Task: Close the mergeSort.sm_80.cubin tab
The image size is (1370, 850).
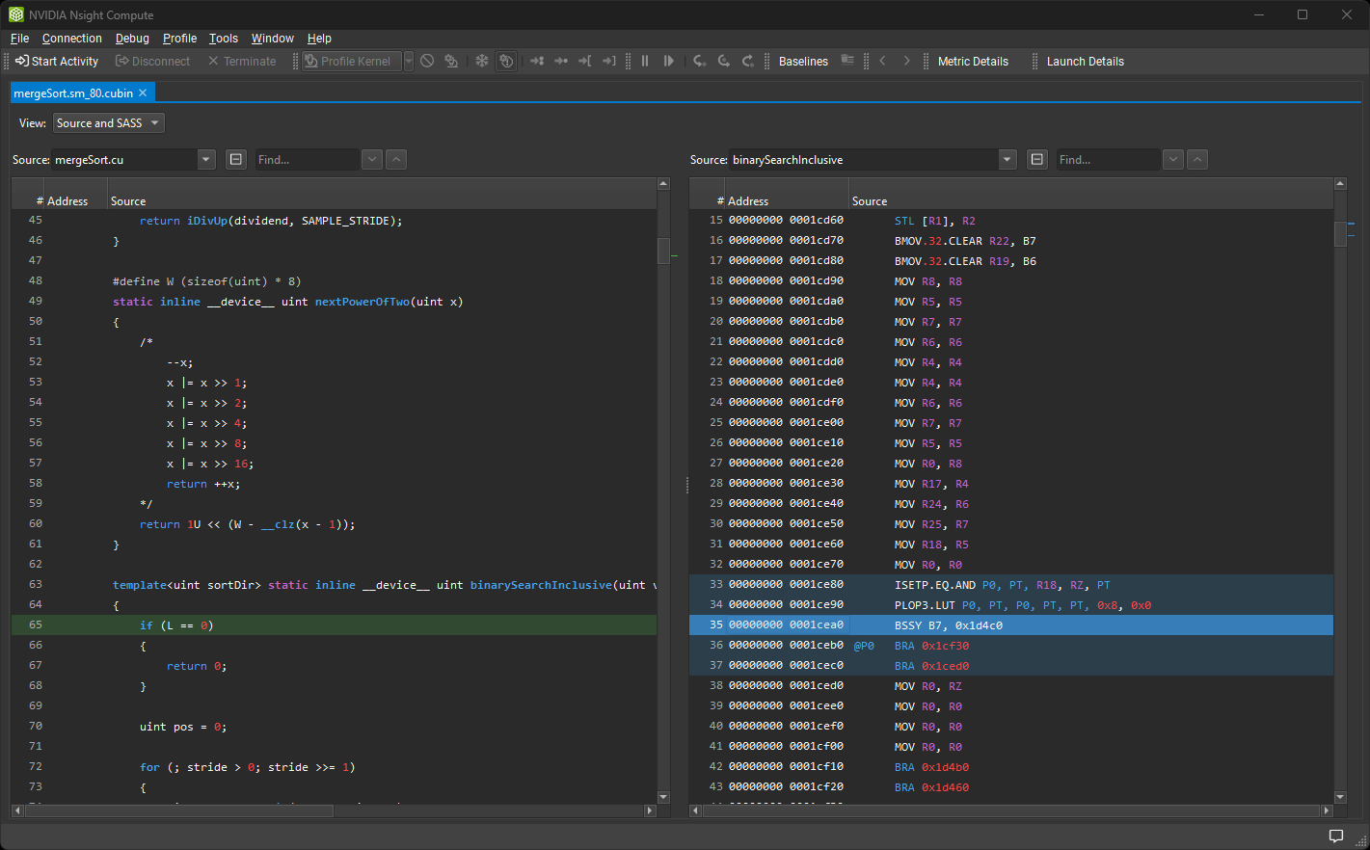Action: (x=143, y=93)
